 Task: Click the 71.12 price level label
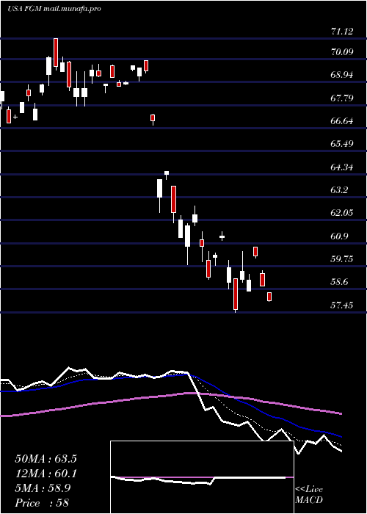[342, 32]
